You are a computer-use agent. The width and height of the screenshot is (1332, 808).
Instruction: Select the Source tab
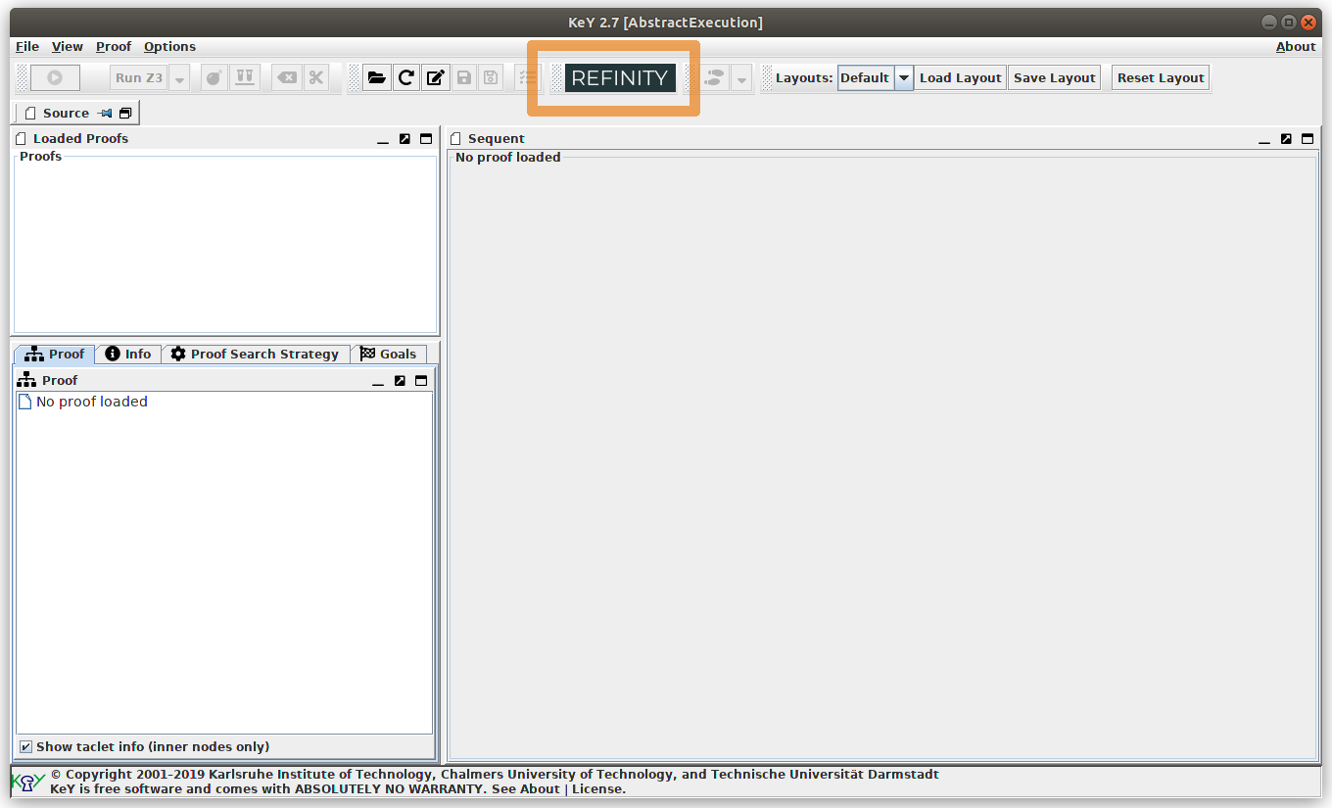pyautogui.click(x=66, y=114)
